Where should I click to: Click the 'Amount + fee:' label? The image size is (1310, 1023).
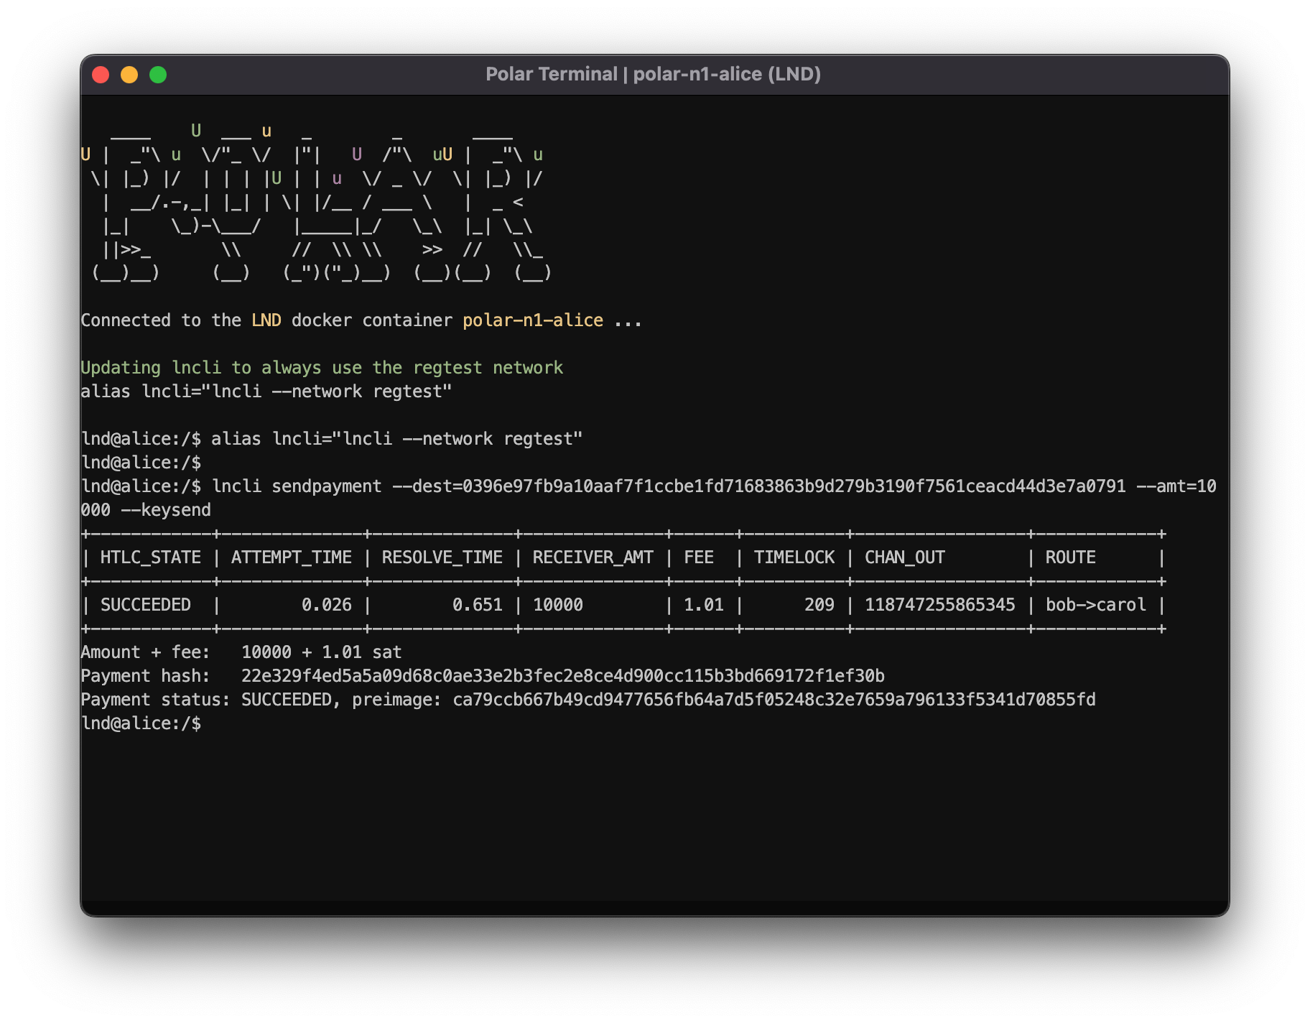146,652
